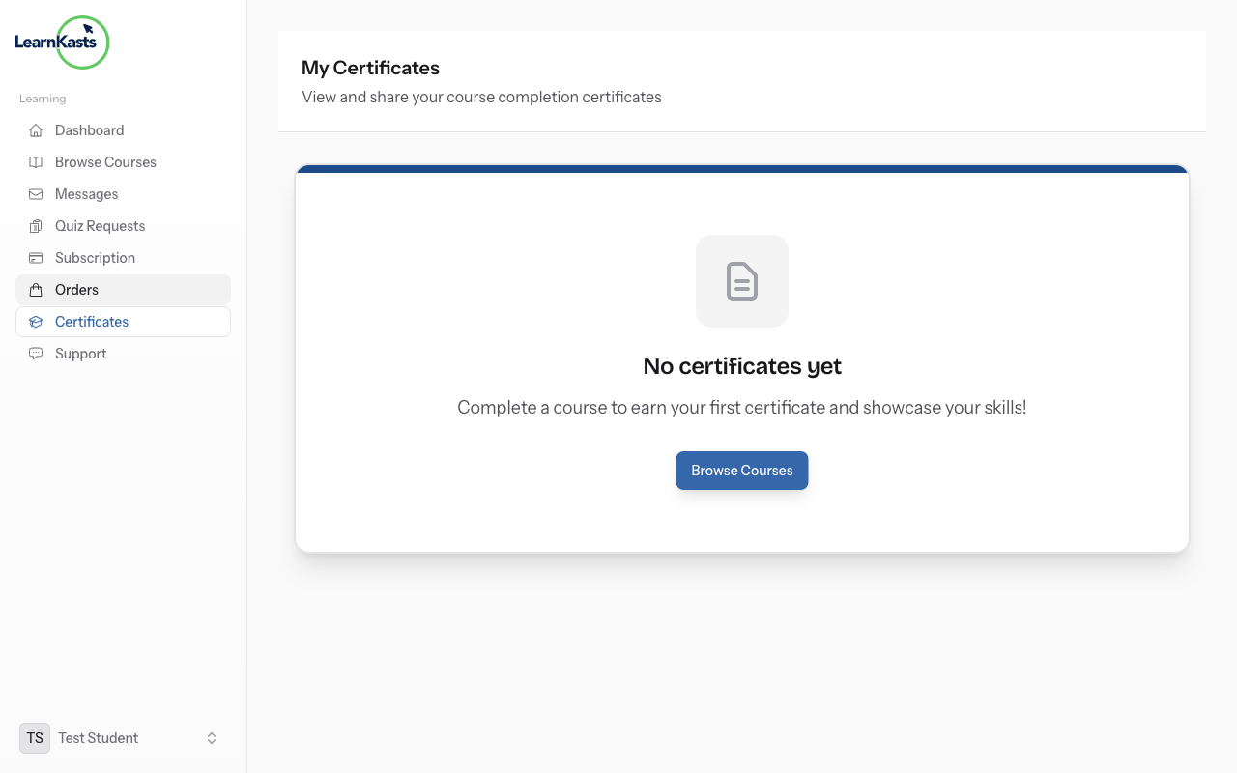Click the LearnKasts logo
This screenshot has width=1237, height=773.
point(62,43)
